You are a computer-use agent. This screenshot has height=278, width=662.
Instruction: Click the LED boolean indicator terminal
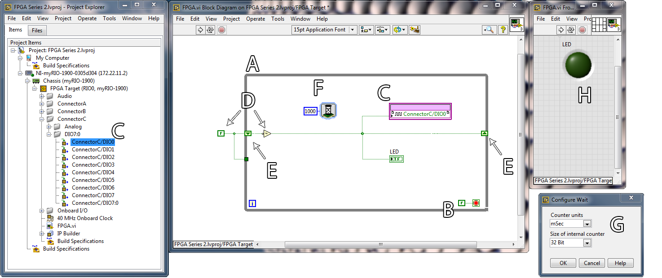pos(397,159)
